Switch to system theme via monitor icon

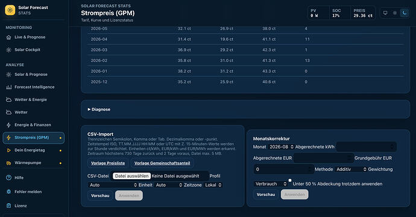tap(385, 13)
